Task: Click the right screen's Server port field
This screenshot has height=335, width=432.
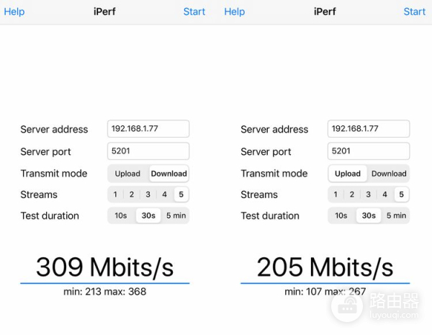Action: pyautogui.click(x=369, y=151)
